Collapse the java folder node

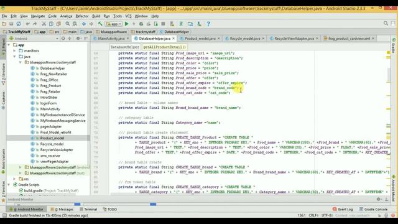[15, 57]
